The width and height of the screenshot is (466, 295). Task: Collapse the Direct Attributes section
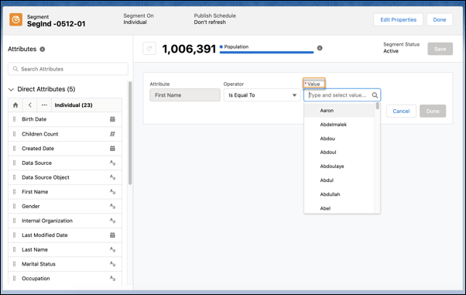pyautogui.click(x=11, y=89)
